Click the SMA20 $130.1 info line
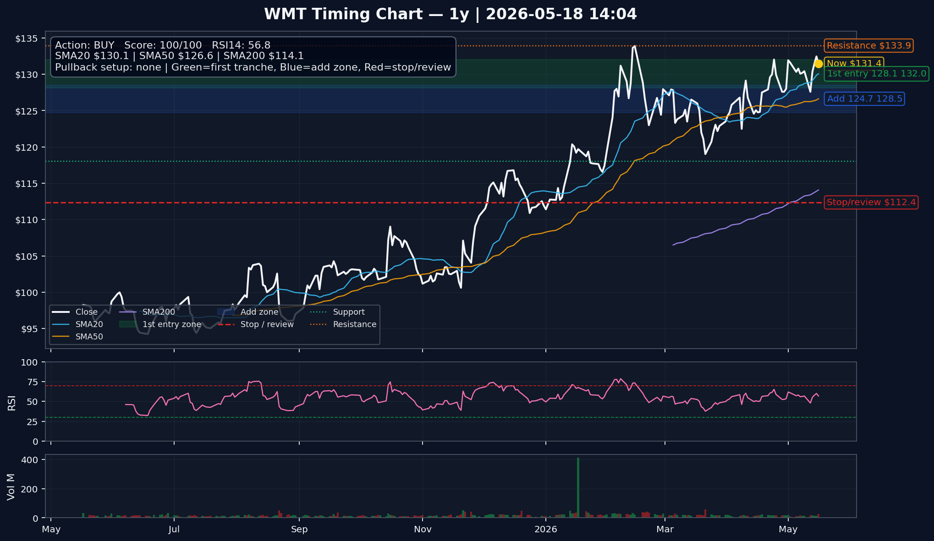This screenshot has height=541, width=934. click(x=179, y=56)
